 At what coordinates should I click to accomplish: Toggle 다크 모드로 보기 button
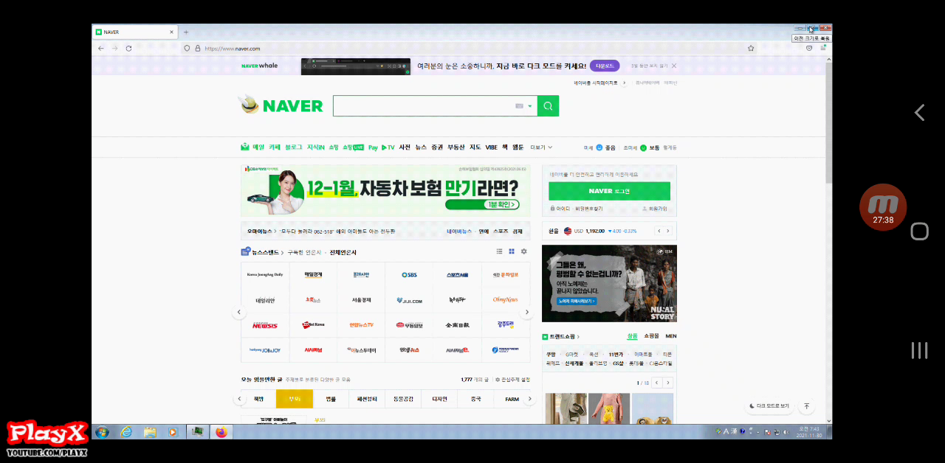click(769, 405)
